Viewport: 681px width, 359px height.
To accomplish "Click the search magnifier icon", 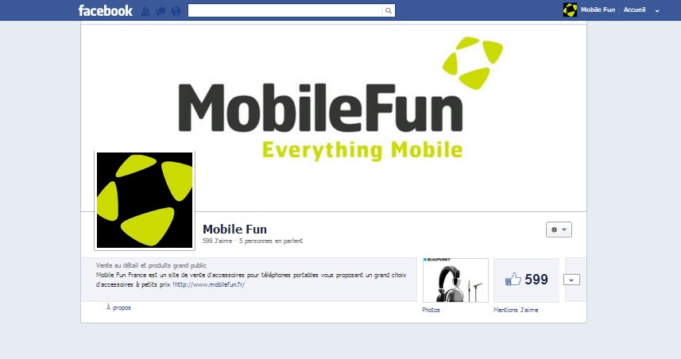I will 389,11.
